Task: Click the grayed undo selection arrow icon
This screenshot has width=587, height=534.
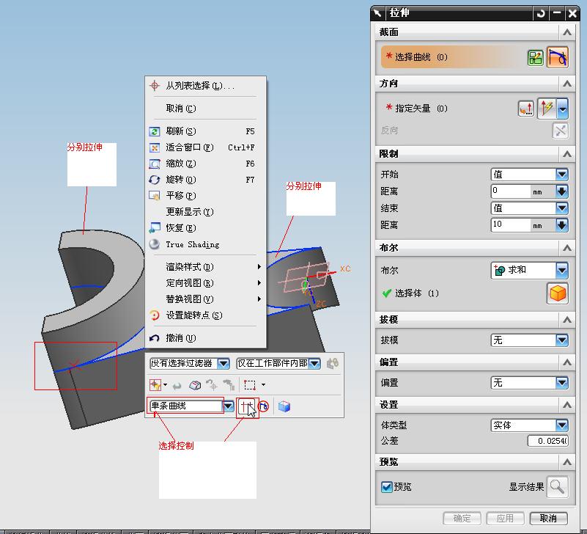Action: pos(177,386)
